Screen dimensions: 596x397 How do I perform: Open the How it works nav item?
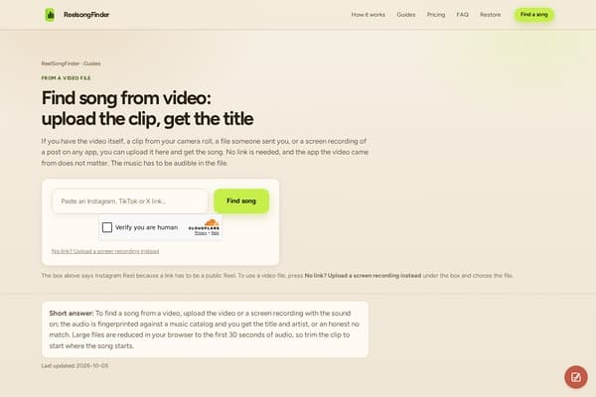(x=368, y=15)
